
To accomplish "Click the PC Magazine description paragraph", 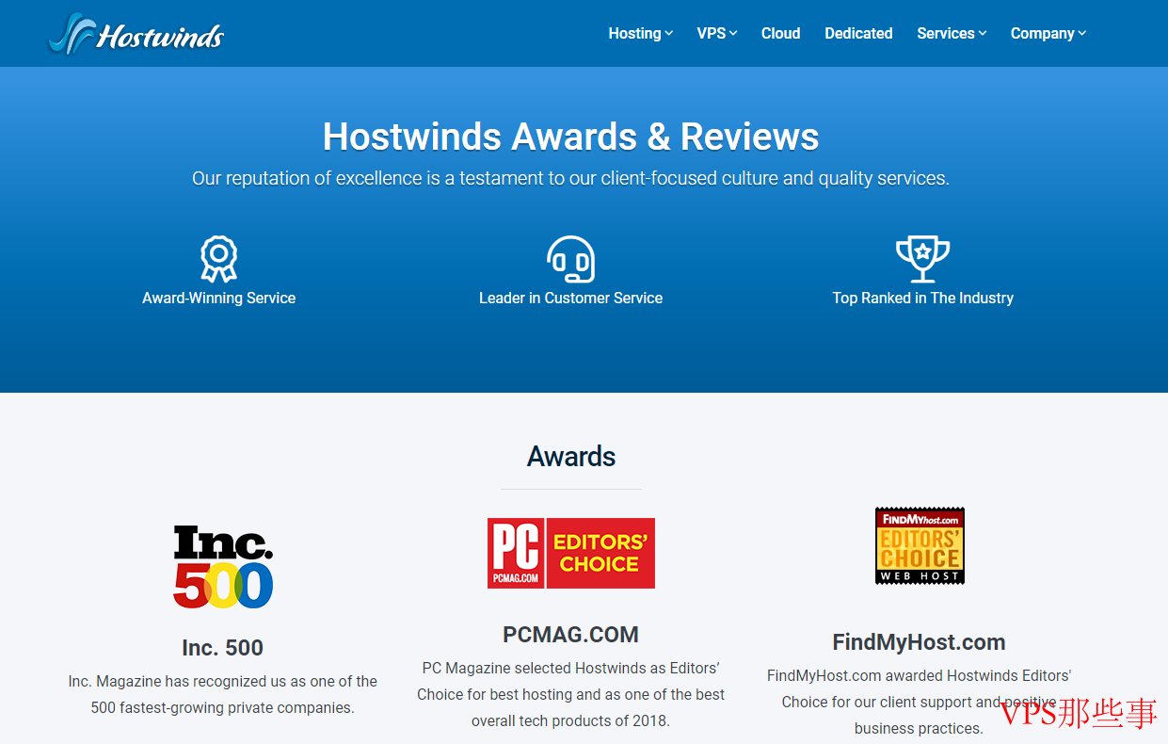I will 570,694.
